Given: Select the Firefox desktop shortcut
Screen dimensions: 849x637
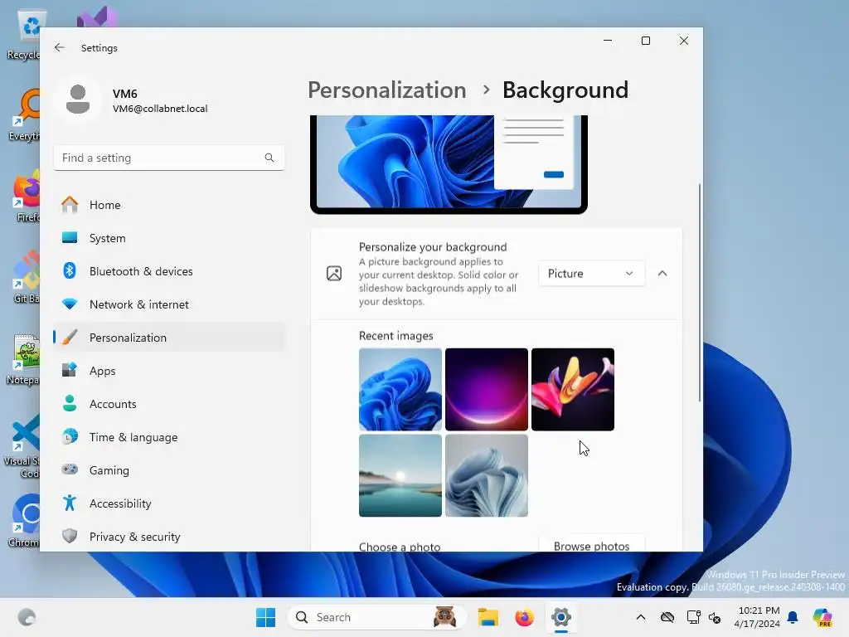Looking at the screenshot, I should [x=24, y=196].
